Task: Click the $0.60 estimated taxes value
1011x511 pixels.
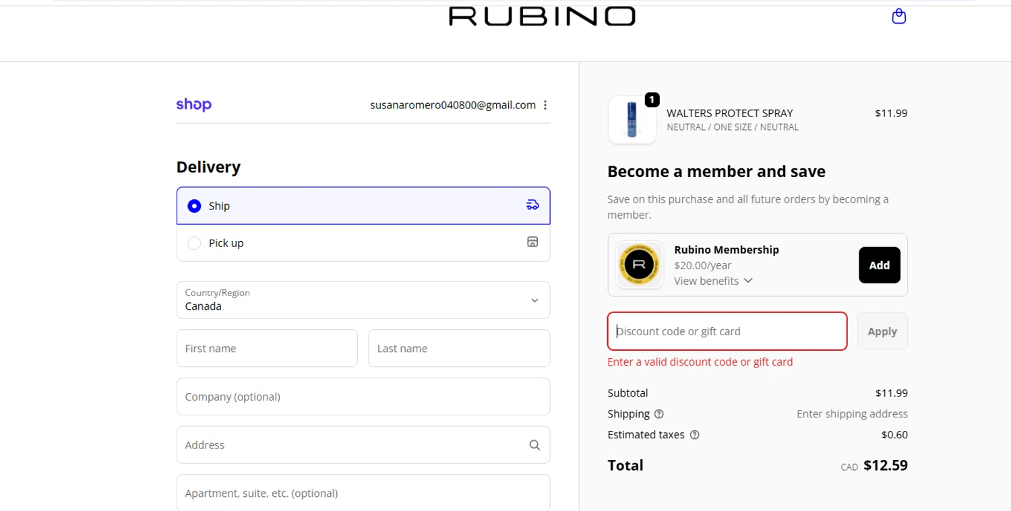Action: 894,435
